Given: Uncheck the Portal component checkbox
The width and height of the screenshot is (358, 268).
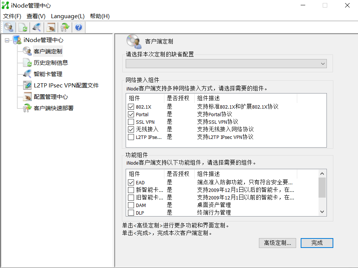Looking at the screenshot, I should [x=131, y=114].
